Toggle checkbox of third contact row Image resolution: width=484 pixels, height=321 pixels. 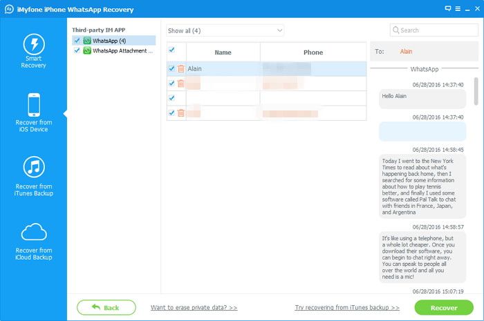[172, 98]
